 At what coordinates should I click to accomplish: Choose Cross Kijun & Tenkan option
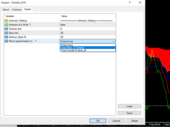pyautogui.click(x=88, y=48)
